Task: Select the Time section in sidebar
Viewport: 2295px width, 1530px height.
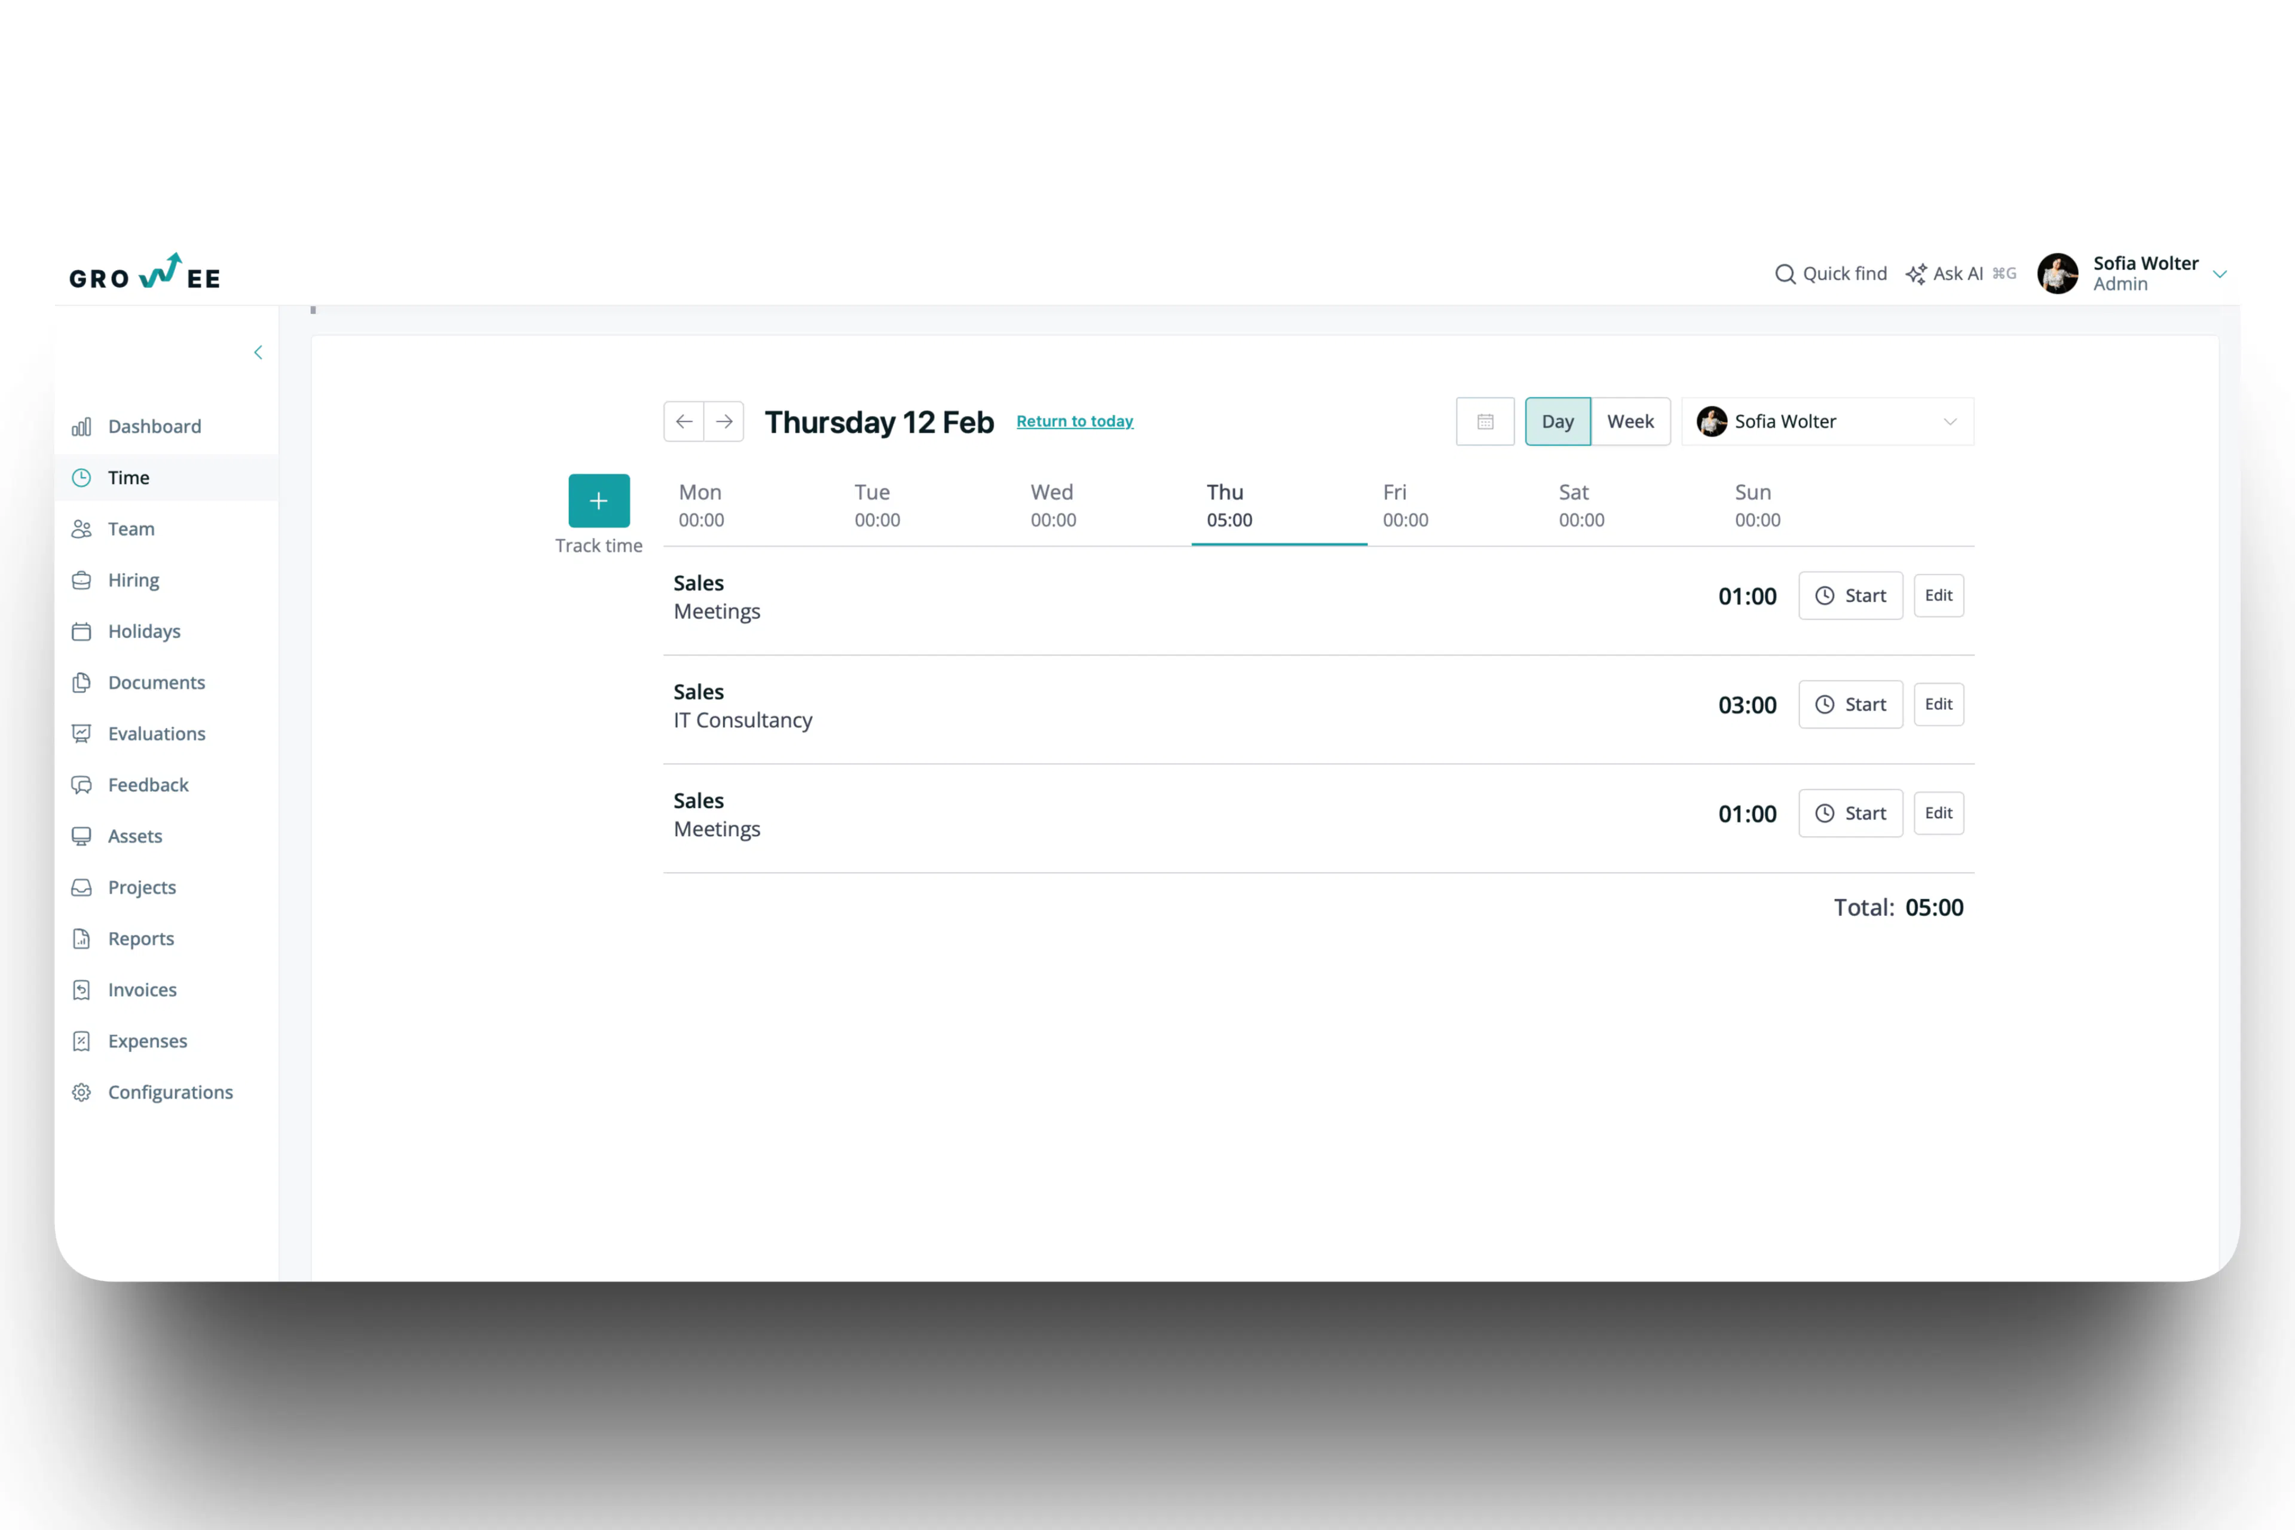Action: tap(128, 477)
